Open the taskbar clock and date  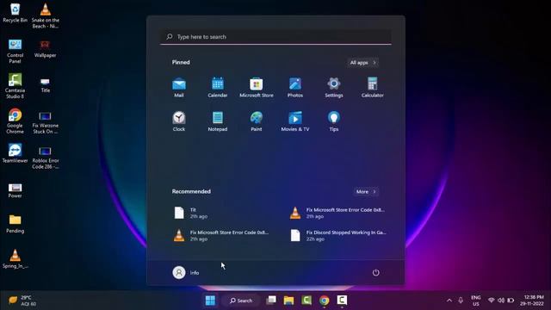pos(532,301)
